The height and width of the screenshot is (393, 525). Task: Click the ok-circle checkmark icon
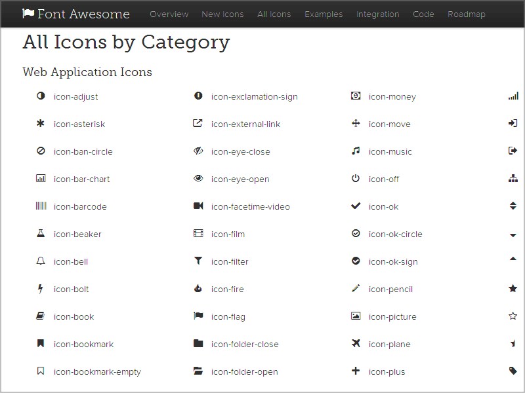pos(356,233)
